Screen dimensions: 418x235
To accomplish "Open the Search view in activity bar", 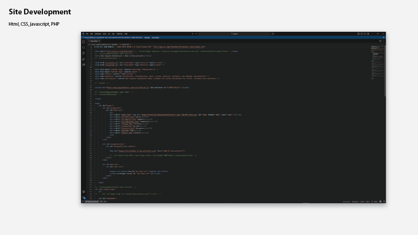I will click(x=84, y=47).
